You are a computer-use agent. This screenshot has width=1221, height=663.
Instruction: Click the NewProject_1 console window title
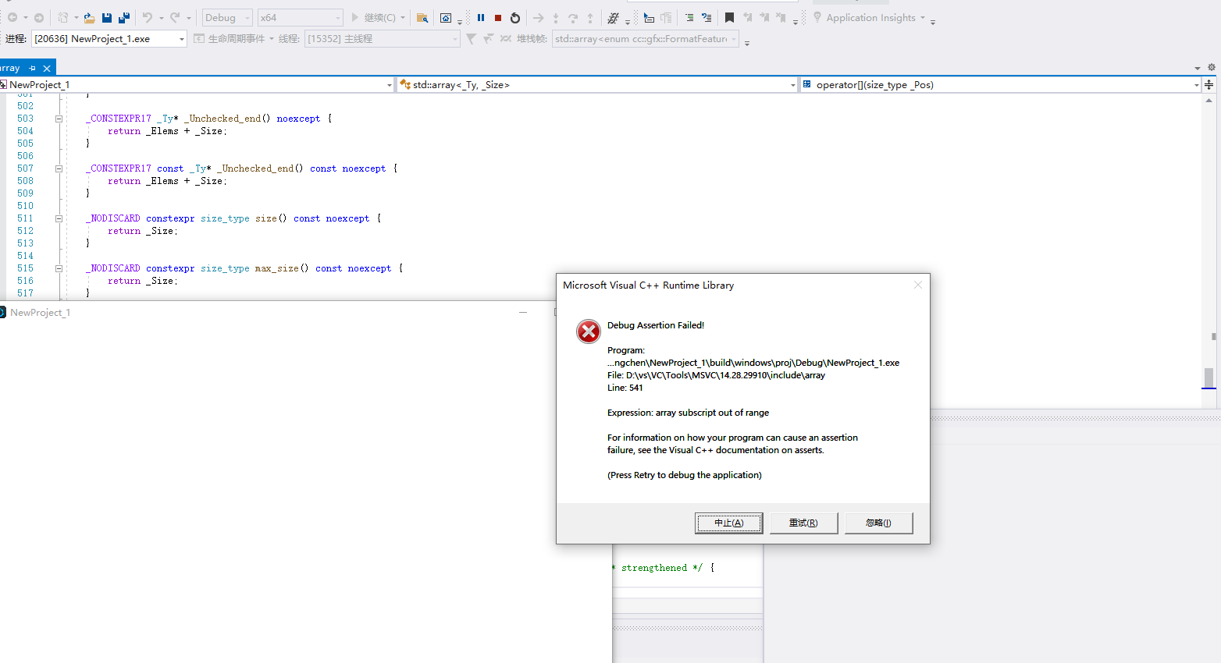[40, 313]
